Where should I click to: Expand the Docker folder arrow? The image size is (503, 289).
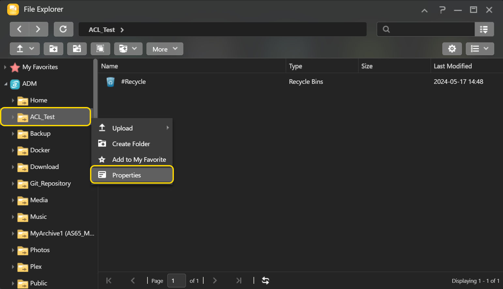[x=13, y=150]
